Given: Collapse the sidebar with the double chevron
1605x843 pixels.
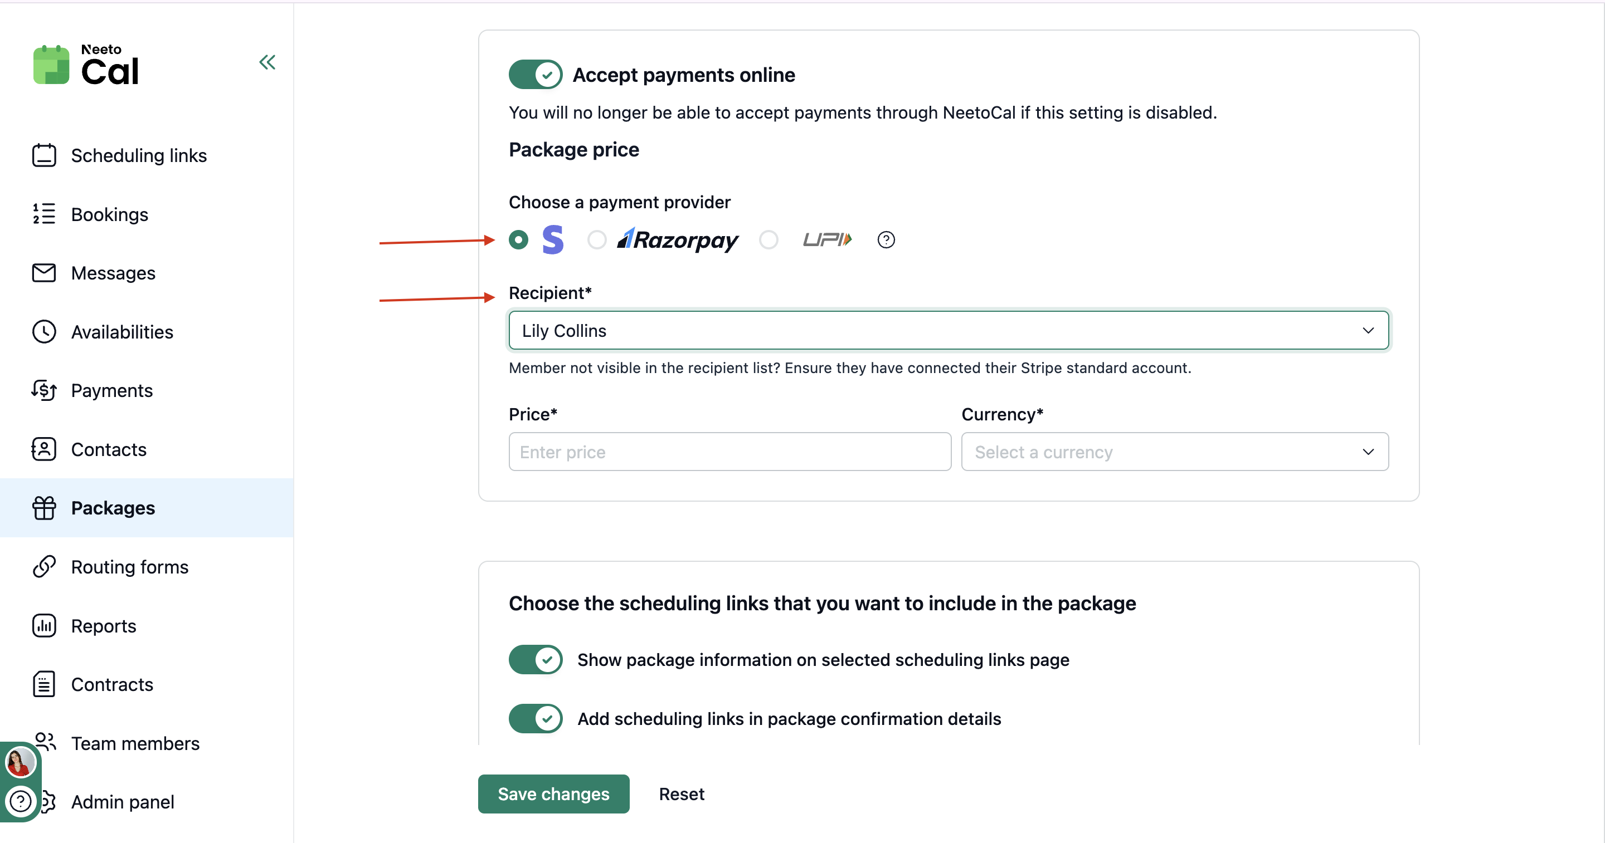Looking at the screenshot, I should 267,62.
